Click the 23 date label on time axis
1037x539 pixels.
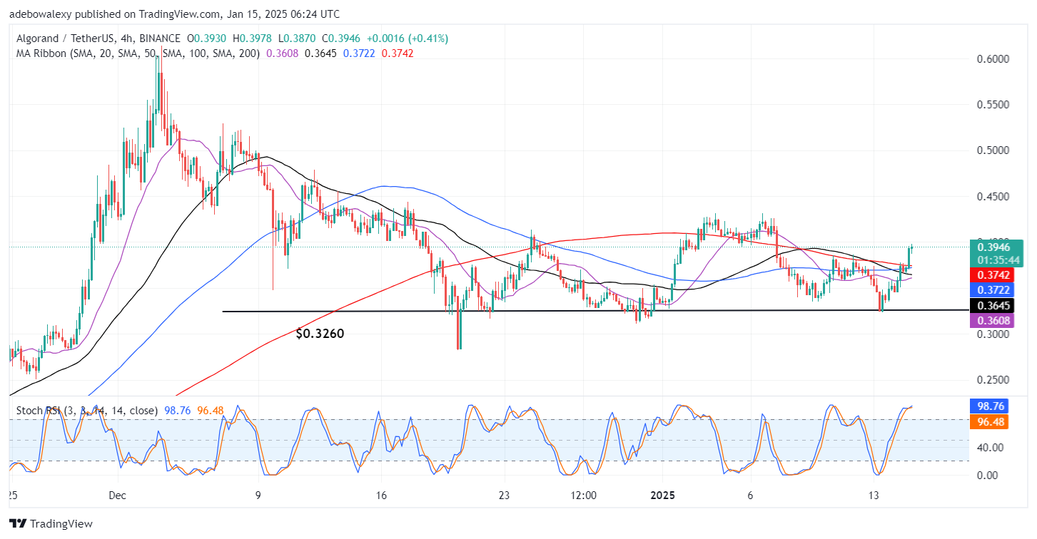[x=504, y=496]
